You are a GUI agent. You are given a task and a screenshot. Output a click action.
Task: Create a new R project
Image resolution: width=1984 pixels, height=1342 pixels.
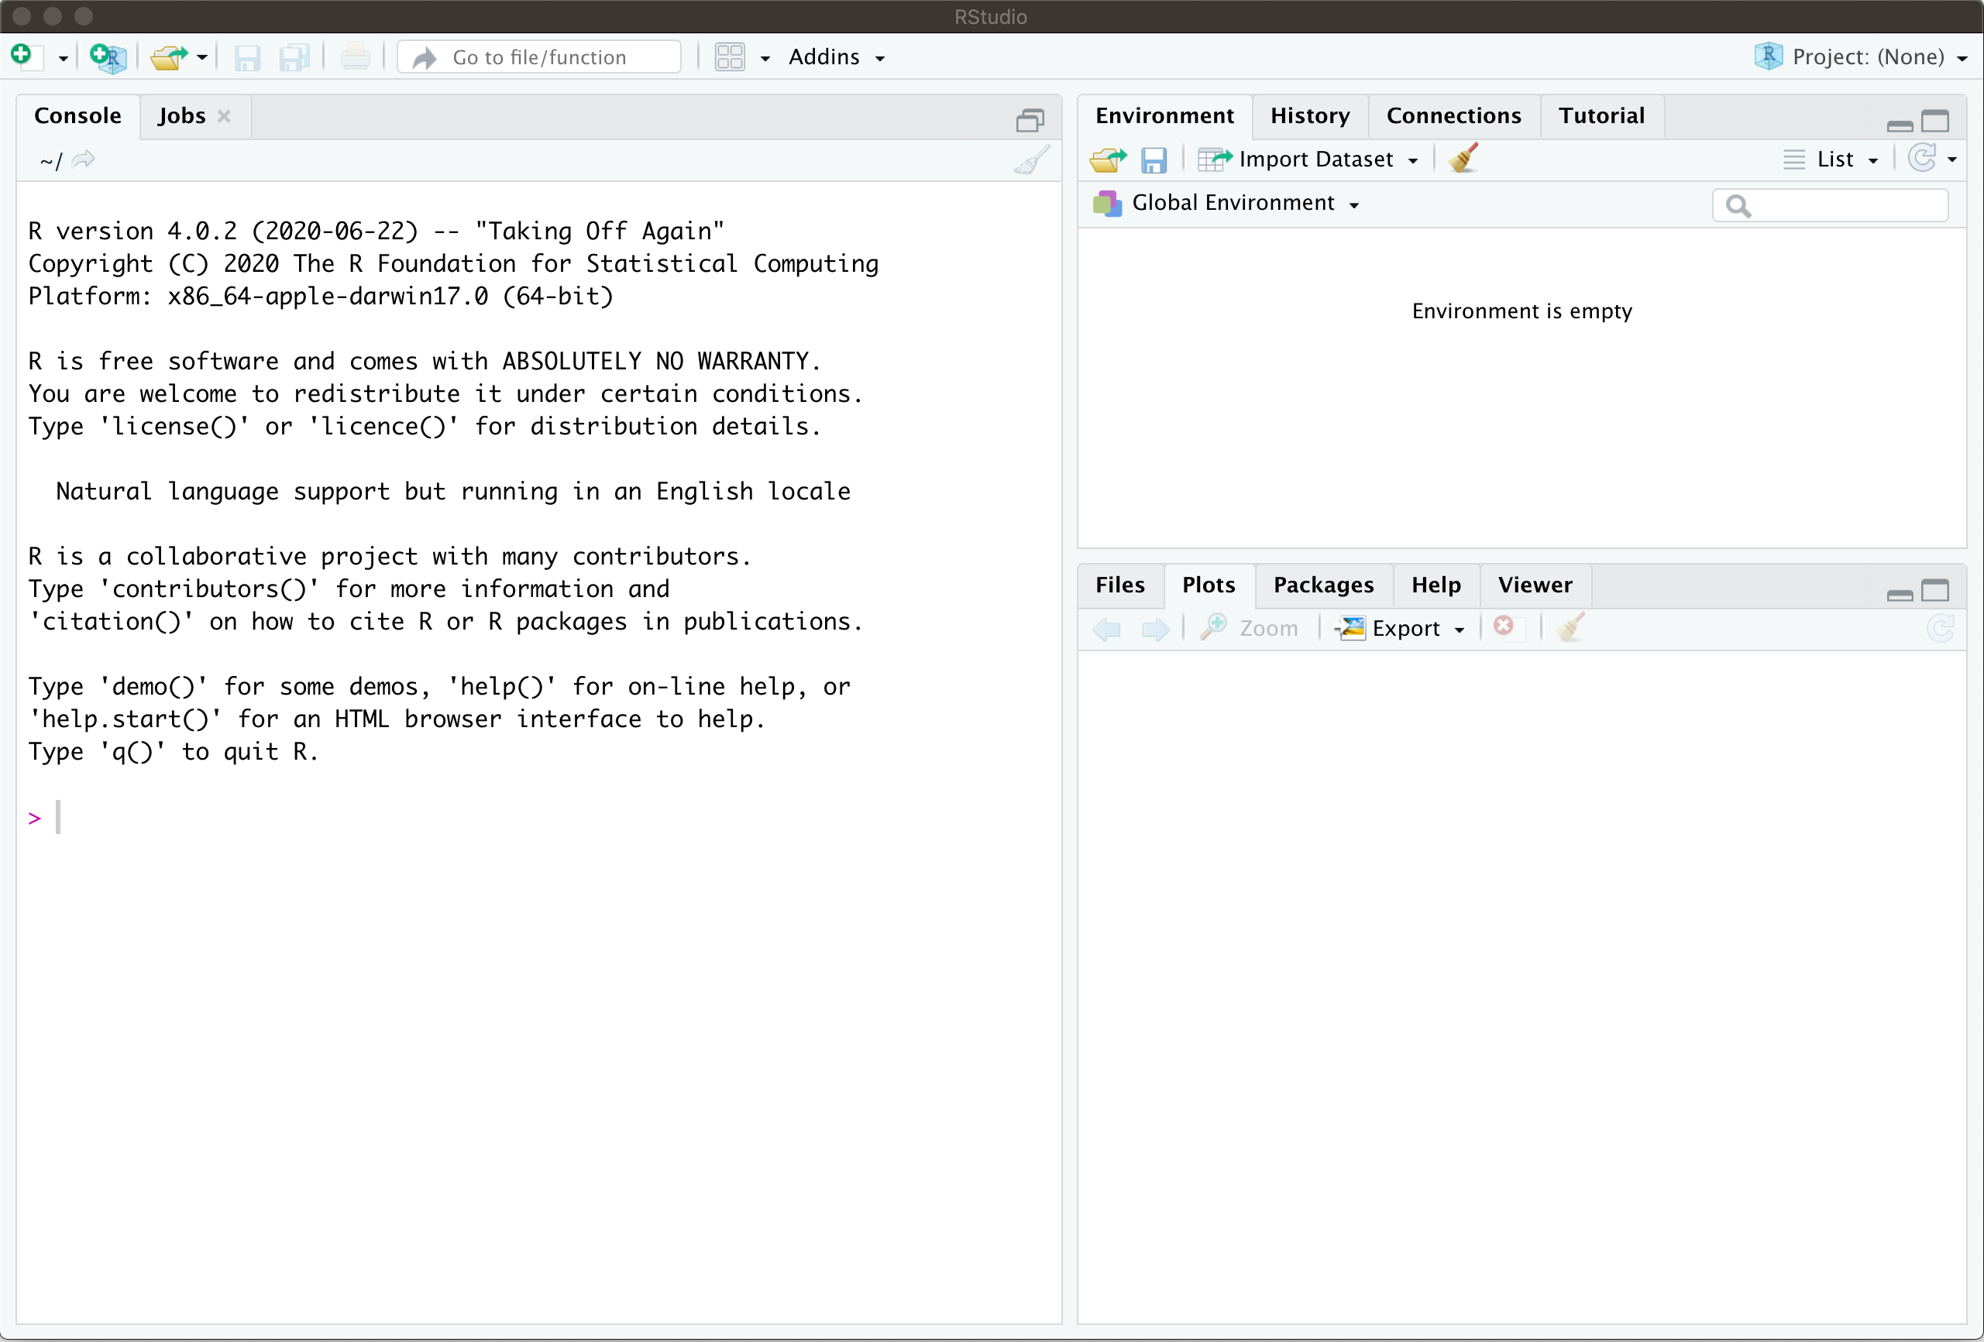[x=108, y=57]
